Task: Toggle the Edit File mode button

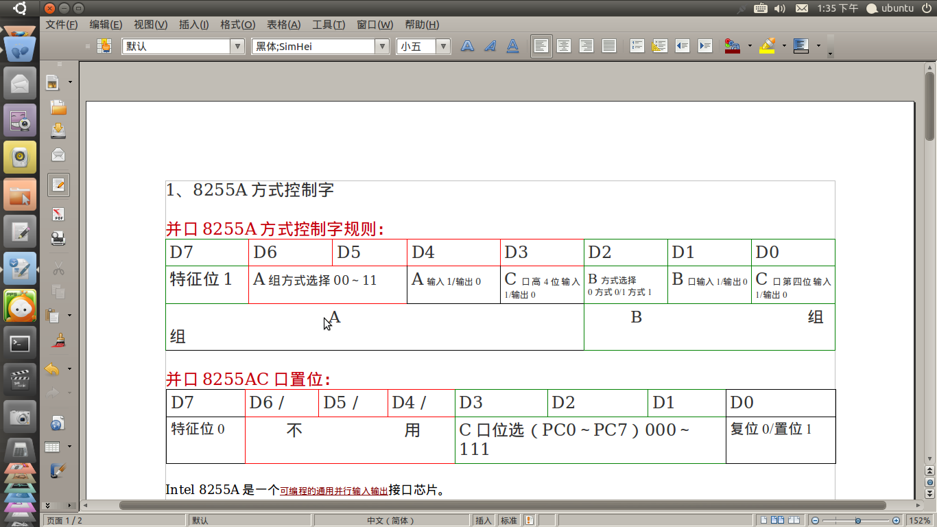Action: pyautogui.click(x=58, y=185)
